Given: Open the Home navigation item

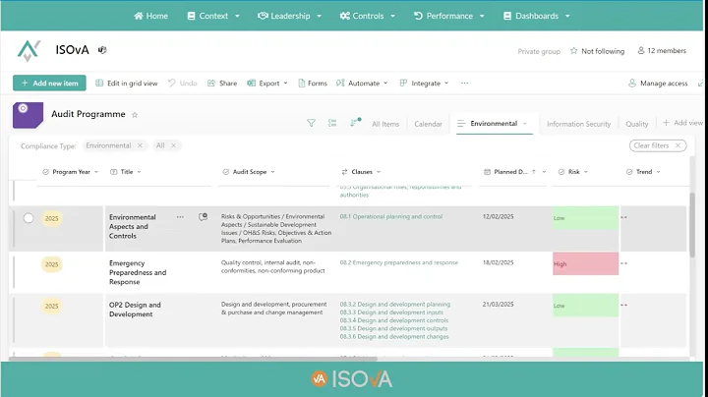Looking at the screenshot, I should (x=150, y=16).
